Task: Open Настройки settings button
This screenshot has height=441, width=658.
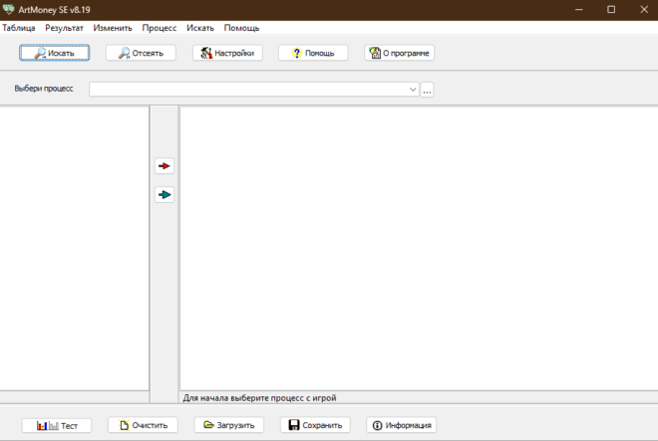Action: tap(227, 53)
